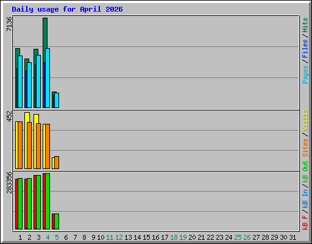Click weekend day 11 label
This screenshot has width=312, height=244.
[110, 237]
